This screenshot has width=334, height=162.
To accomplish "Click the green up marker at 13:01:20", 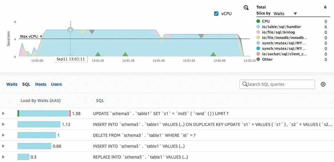I will click(x=98, y=54).
